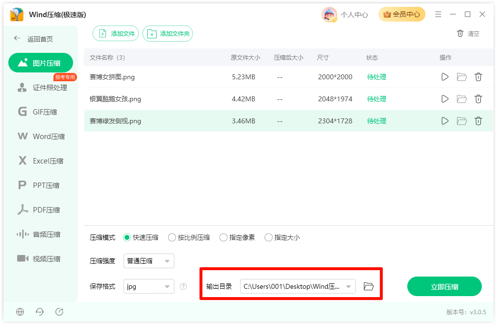Open the 会员中心 button
The image size is (497, 325).
click(x=401, y=14)
